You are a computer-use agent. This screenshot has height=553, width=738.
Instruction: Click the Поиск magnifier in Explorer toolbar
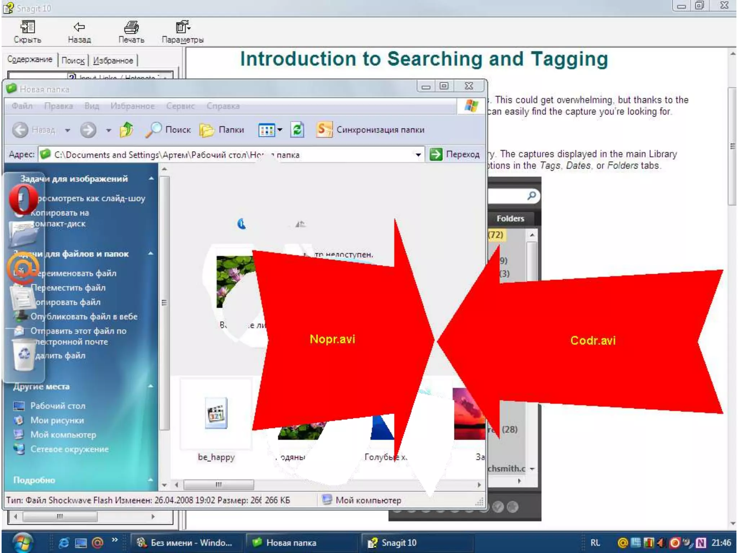pos(154,130)
